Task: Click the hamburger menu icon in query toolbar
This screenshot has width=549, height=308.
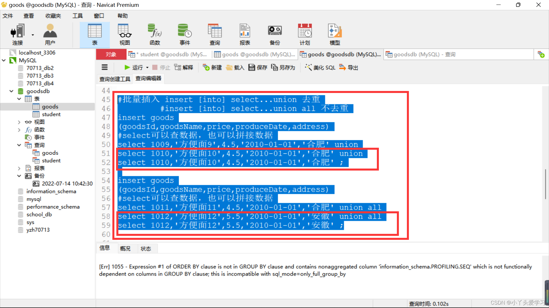Action: (x=105, y=67)
